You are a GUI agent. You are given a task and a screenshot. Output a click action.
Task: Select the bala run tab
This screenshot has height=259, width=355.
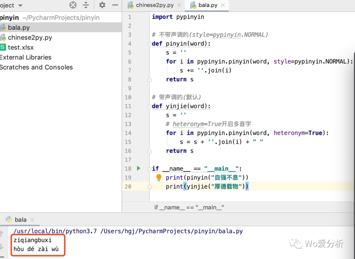click(21, 220)
